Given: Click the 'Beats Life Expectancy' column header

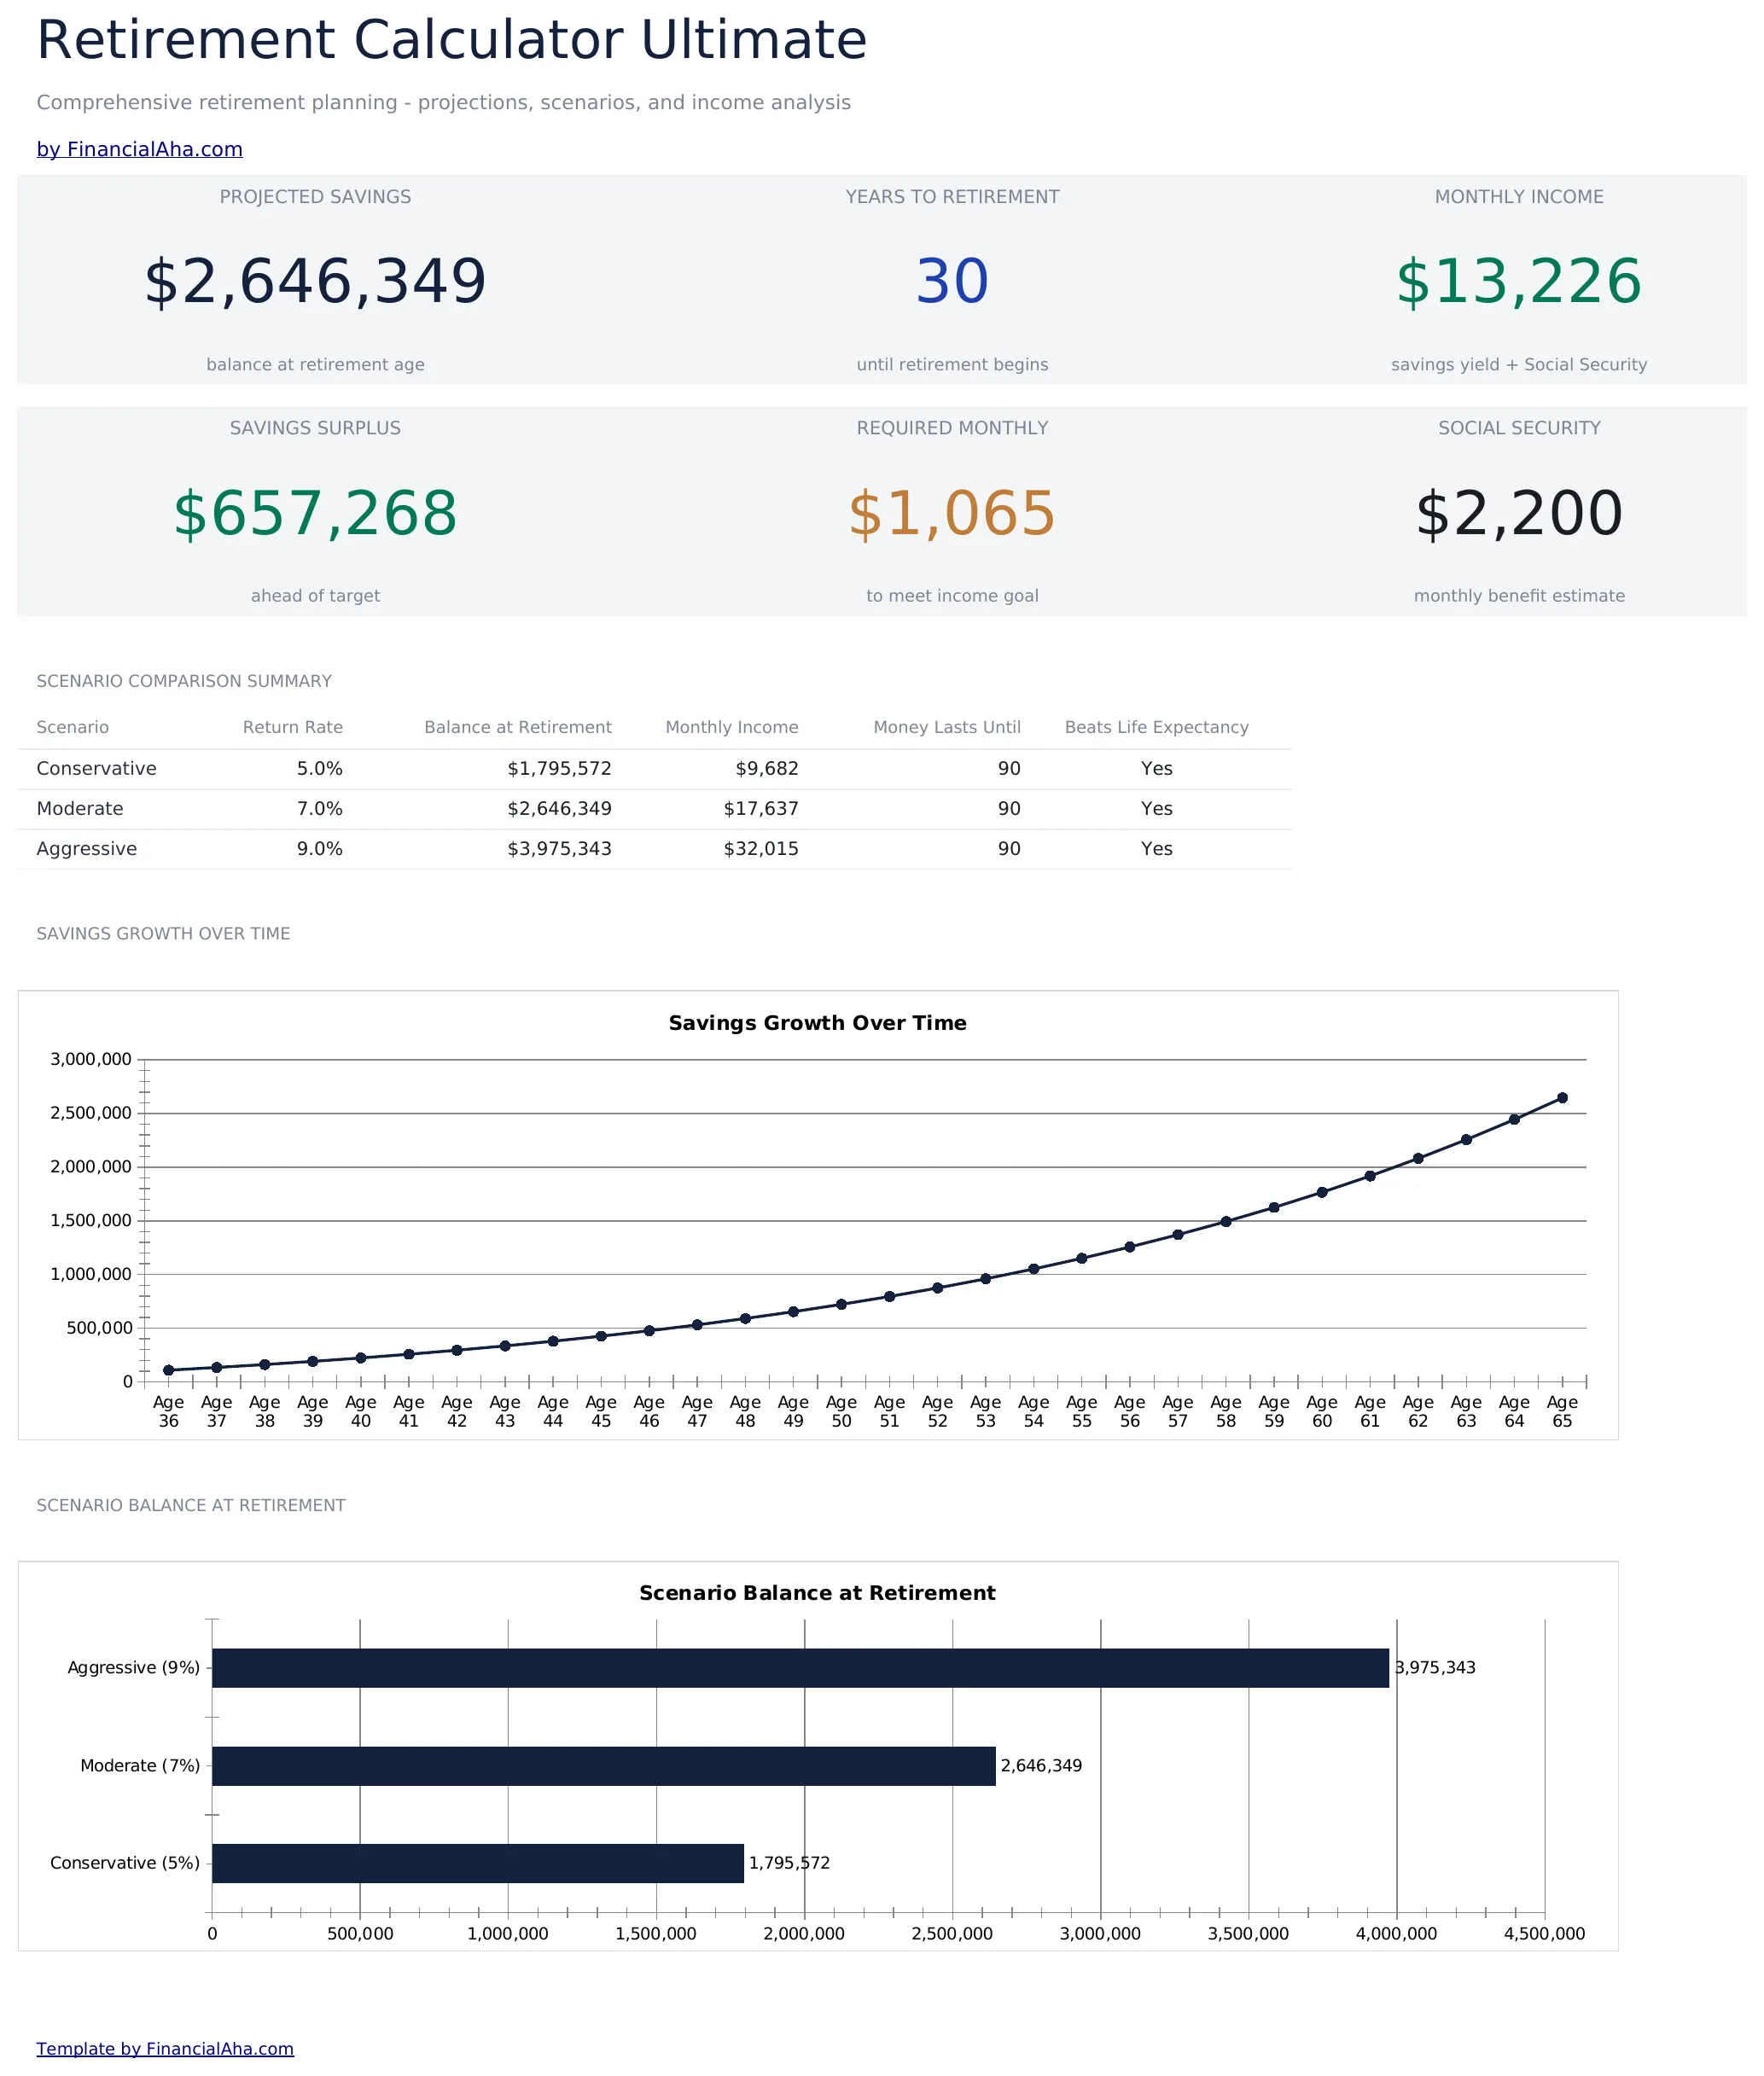Looking at the screenshot, I should 1157,727.
